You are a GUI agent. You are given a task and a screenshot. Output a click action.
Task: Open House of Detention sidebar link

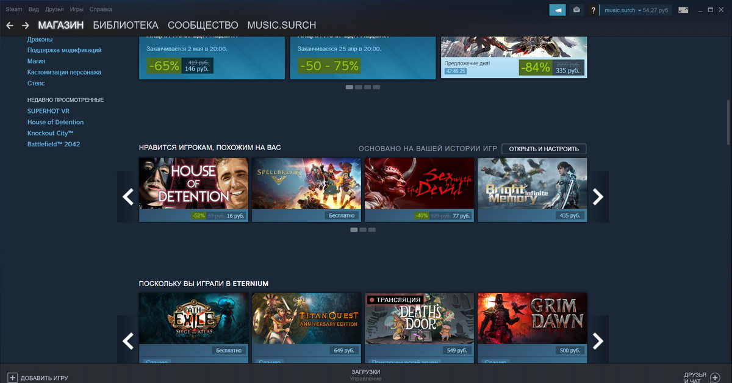(56, 122)
